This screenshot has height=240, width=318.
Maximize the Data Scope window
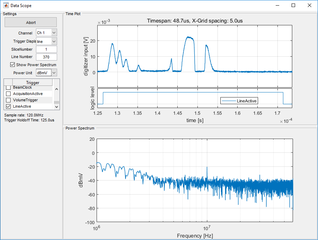[293, 6]
